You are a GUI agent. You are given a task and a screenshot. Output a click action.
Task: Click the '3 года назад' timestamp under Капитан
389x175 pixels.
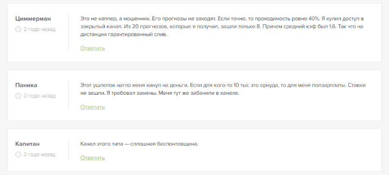[x=39, y=154]
